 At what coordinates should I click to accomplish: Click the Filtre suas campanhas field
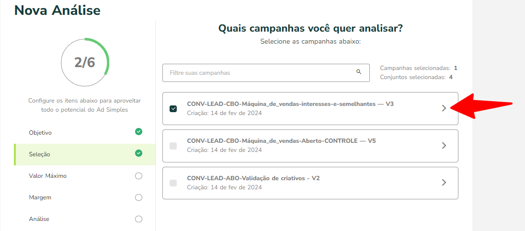[x=266, y=73]
